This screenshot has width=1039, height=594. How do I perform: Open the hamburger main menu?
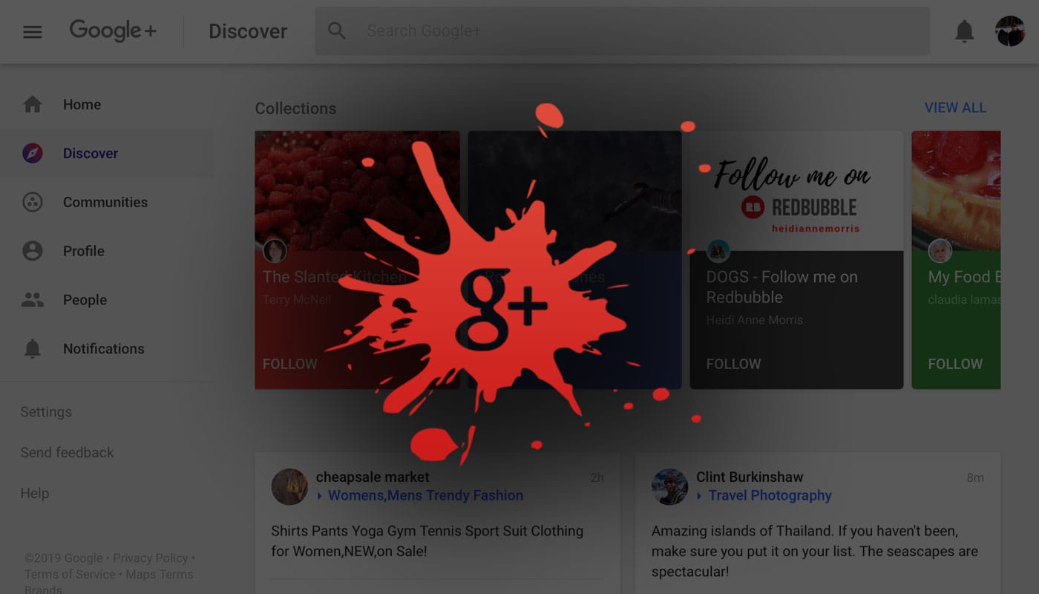[x=33, y=32]
